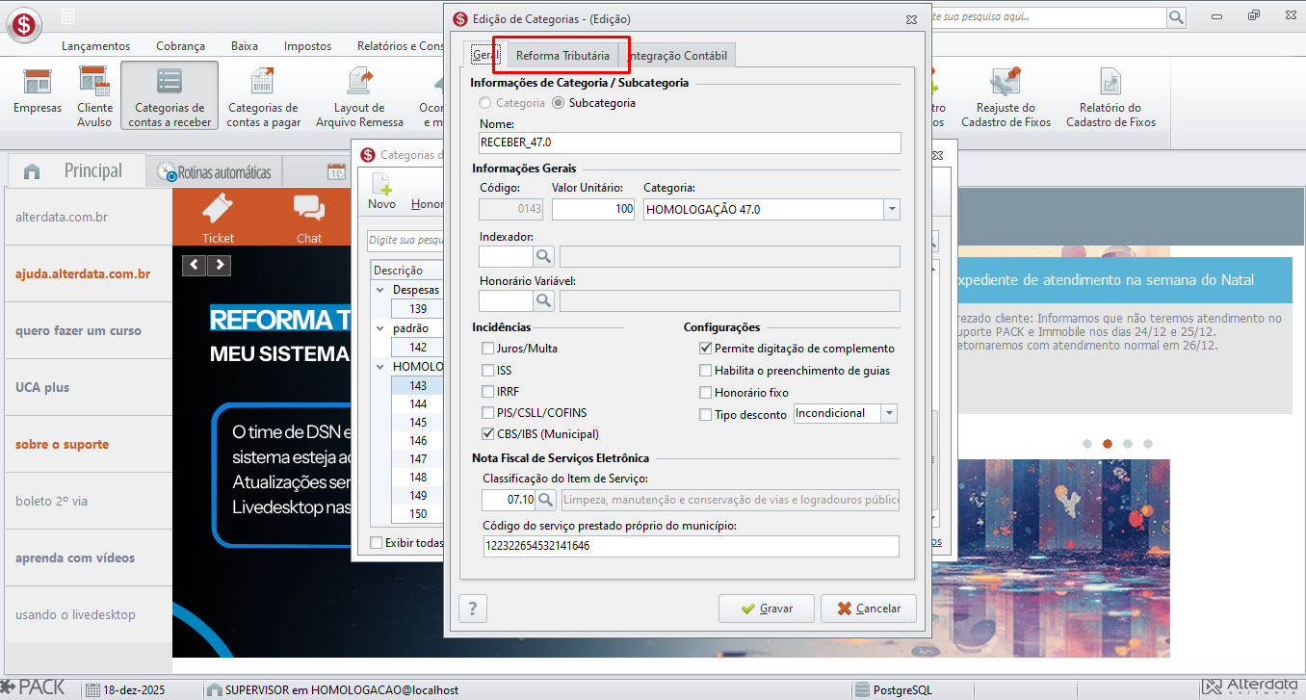Look up Classificação do Item de Serviço
Screen dimensions: 1306x700
(546, 500)
